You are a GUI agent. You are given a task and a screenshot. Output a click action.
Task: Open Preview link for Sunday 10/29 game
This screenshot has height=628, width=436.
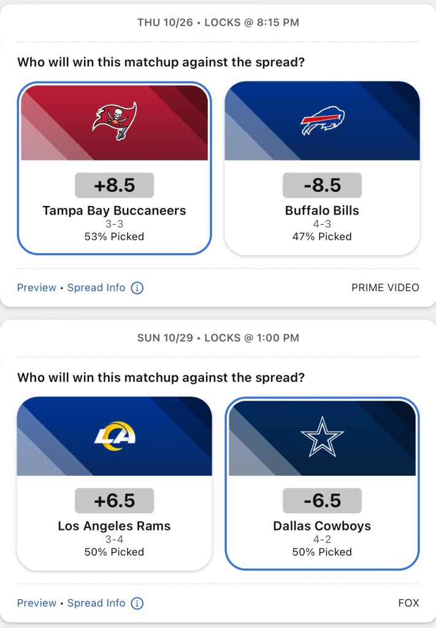coord(36,603)
